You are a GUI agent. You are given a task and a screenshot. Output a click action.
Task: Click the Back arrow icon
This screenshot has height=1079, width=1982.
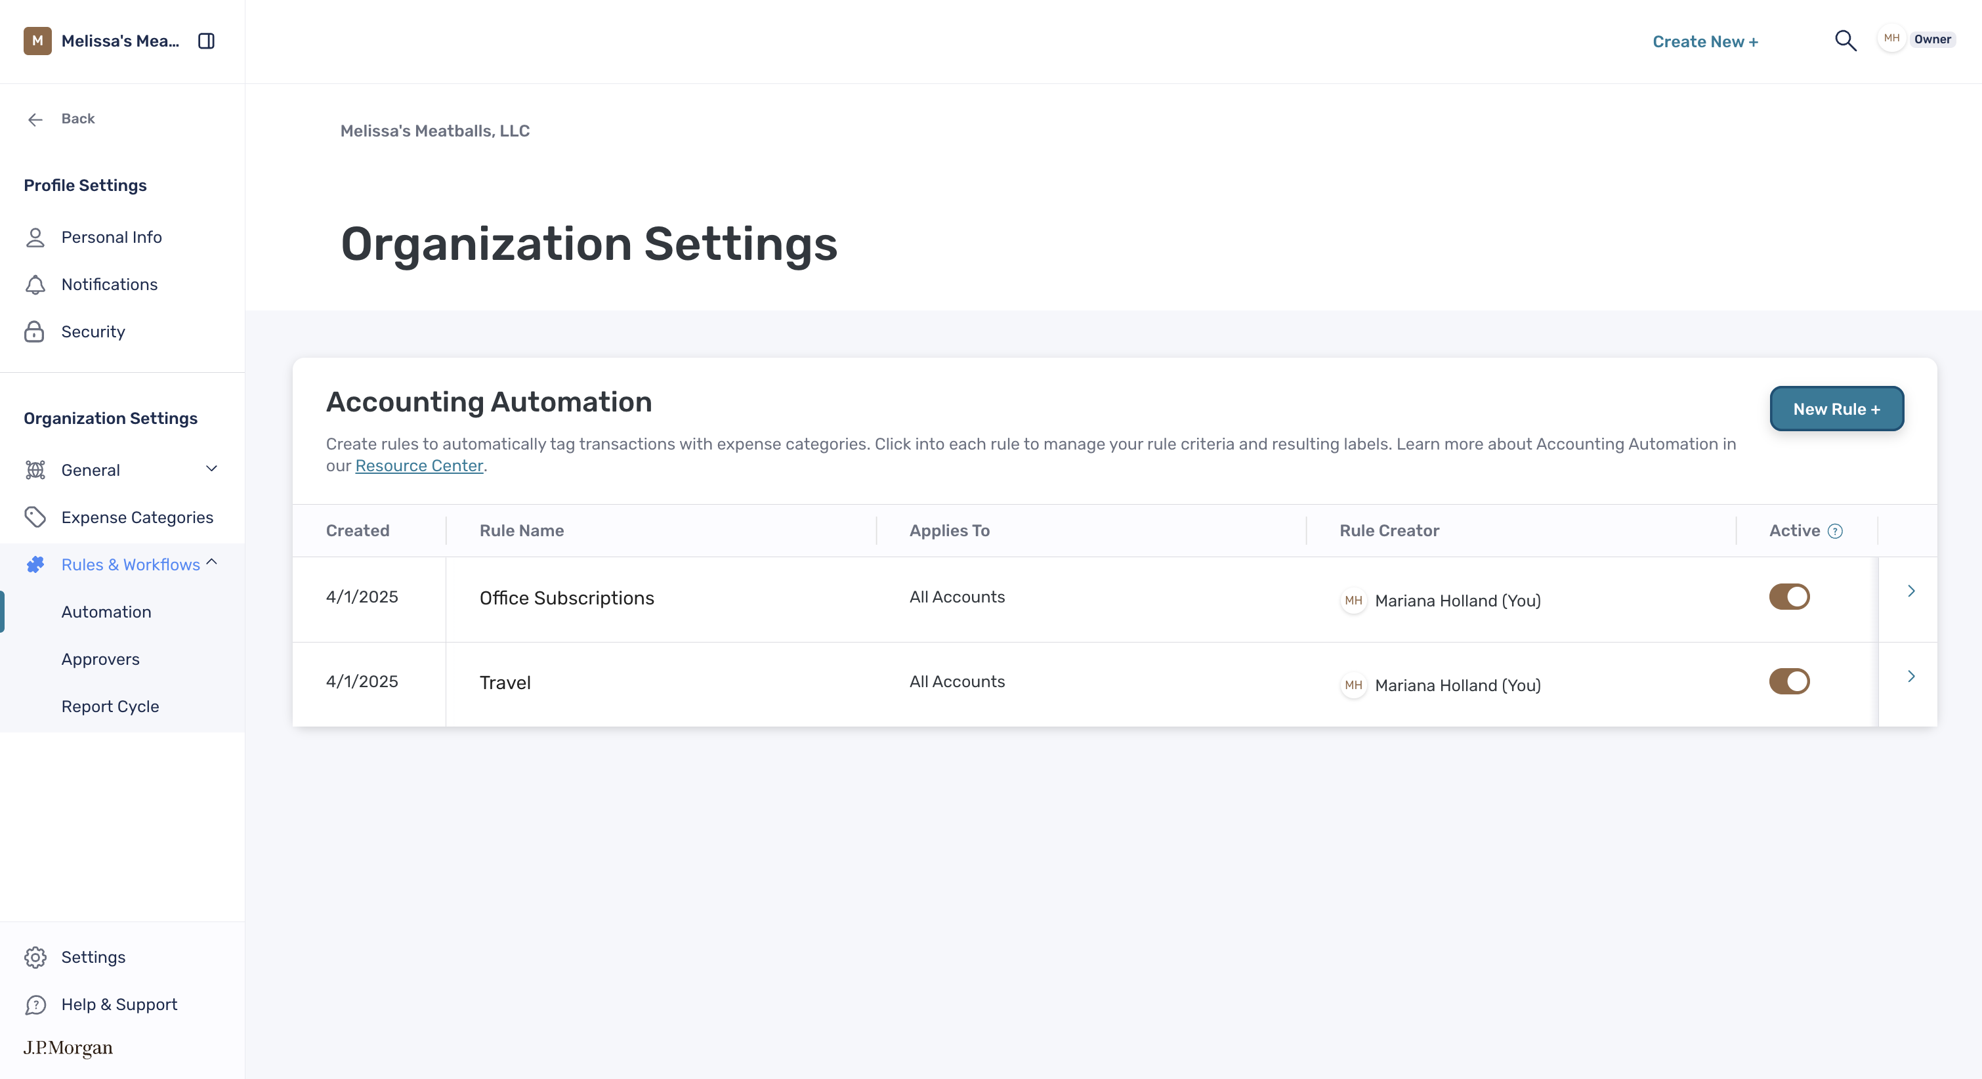coord(35,119)
